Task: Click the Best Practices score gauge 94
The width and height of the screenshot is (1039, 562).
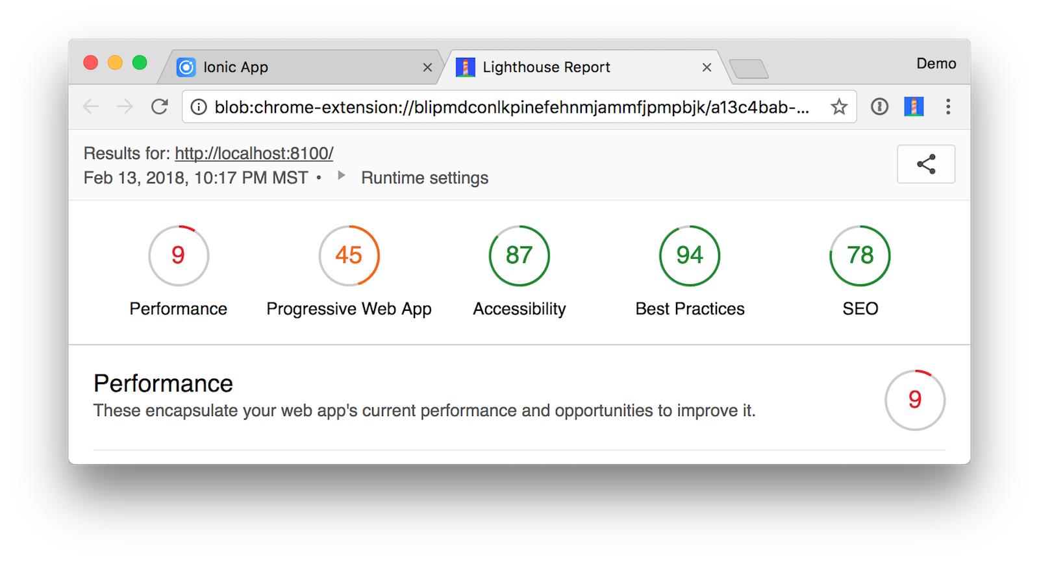Action: click(x=690, y=256)
